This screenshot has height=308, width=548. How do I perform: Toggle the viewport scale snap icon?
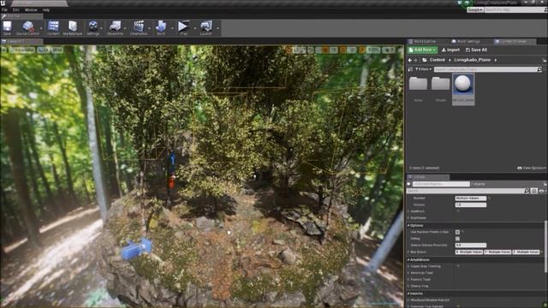(362, 50)
